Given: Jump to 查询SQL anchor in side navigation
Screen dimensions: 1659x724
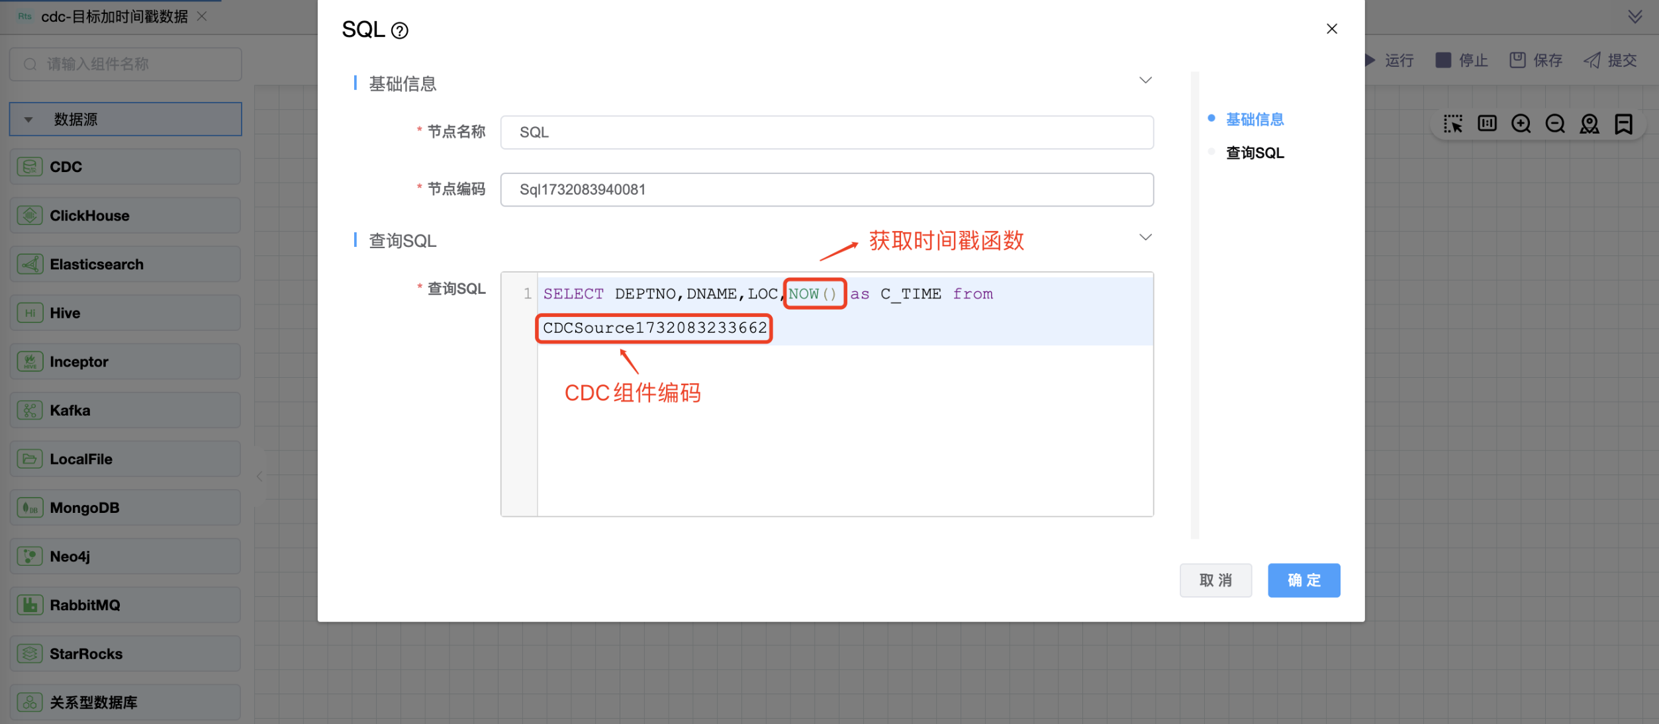Looking at the screenshot, I should 1255,153.
